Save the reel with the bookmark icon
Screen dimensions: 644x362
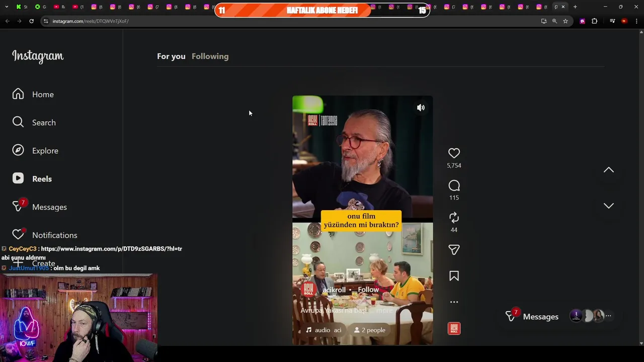click(454, 276)
